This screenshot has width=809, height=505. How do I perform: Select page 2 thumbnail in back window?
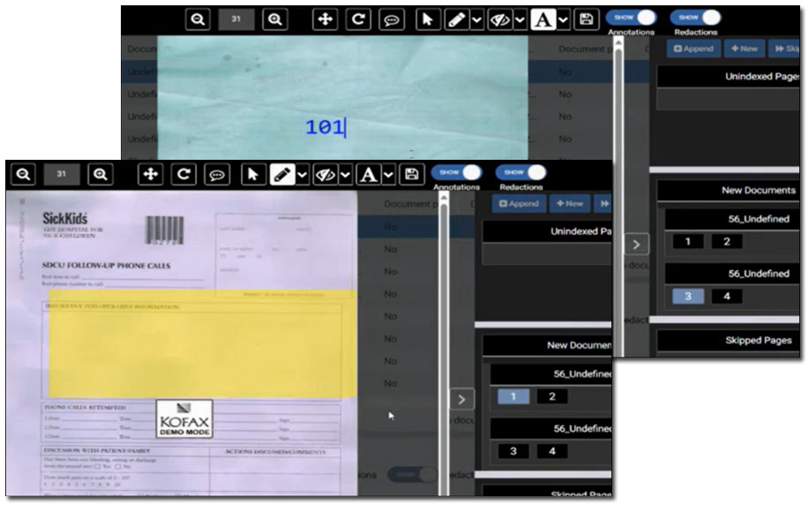(727, 241)
